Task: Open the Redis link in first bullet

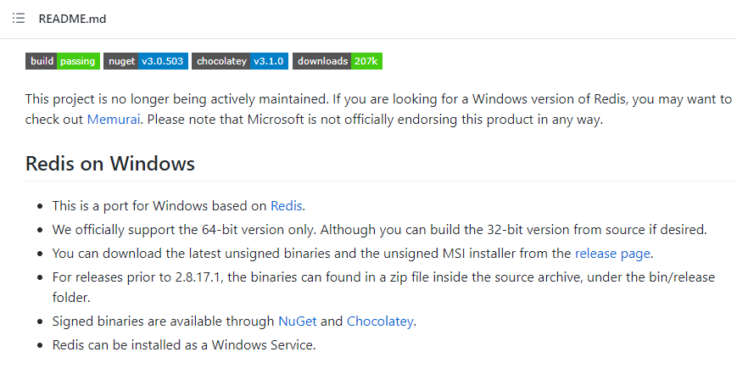Action: pos(287,205)
